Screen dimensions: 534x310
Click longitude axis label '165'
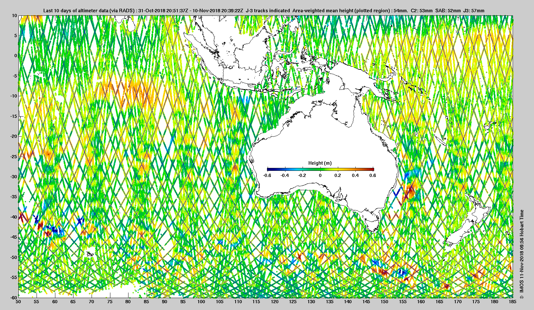439,302
